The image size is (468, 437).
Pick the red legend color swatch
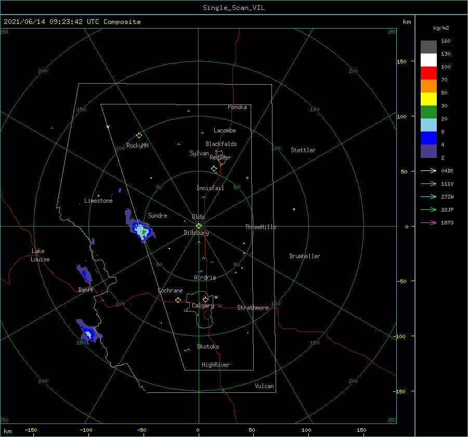pos(428,73)
